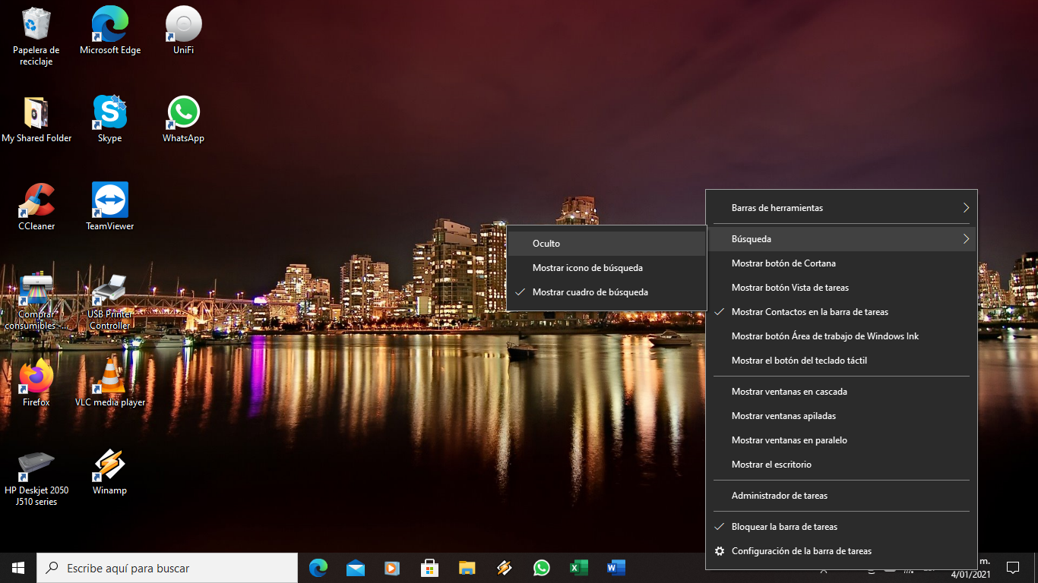Open WhatsApp from the taskbar
1038x583 pixels.
541,568
